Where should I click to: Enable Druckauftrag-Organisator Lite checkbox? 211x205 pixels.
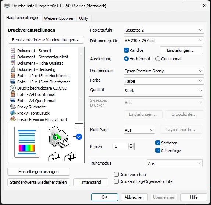click(x=116, y=181)
